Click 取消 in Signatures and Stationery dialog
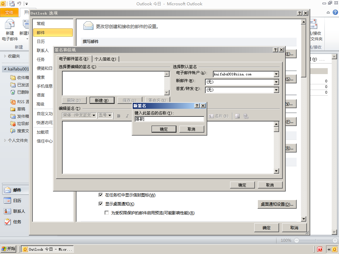This screenshot has width=339, height=254. [270, 185]
